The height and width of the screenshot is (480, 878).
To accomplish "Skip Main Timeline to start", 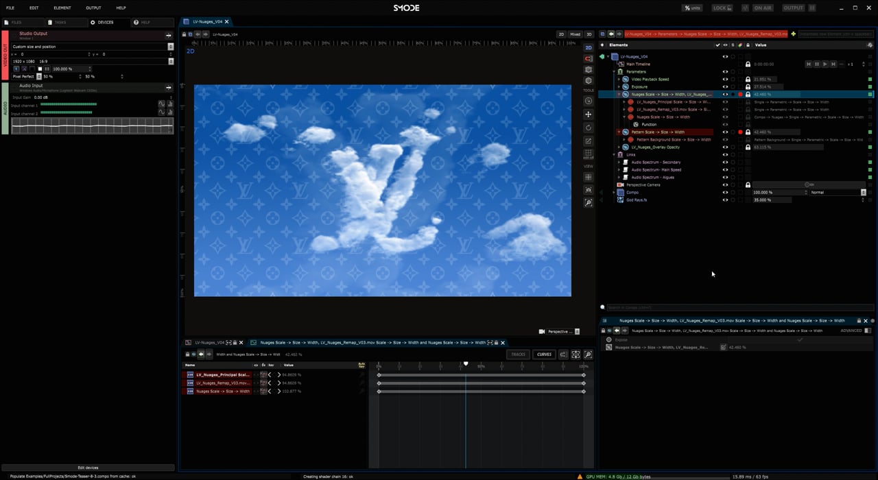I will pos(809,64).
